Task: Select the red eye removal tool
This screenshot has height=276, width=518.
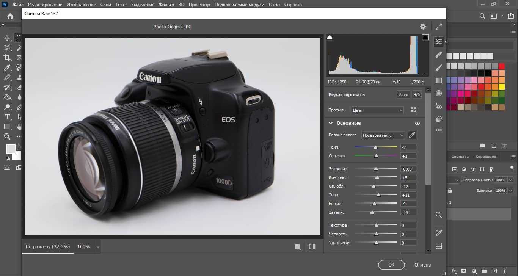Action: coord(439,106)
